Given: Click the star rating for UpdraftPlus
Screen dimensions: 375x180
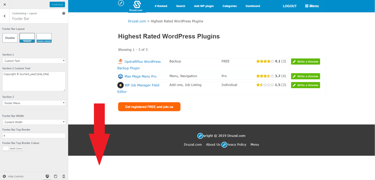Looking at the screenshot, I should point(265,61).
